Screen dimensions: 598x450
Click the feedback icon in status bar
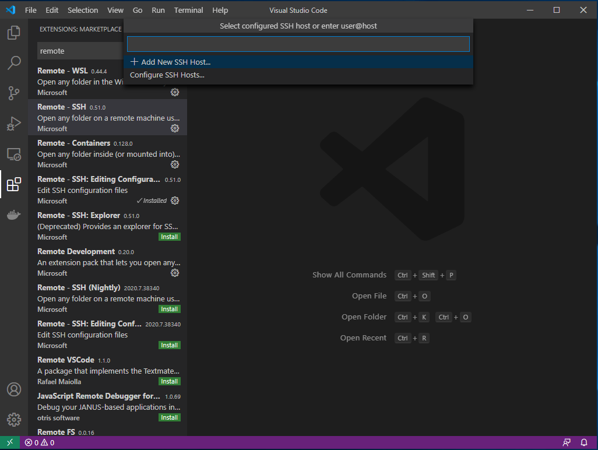coord(567,442)
